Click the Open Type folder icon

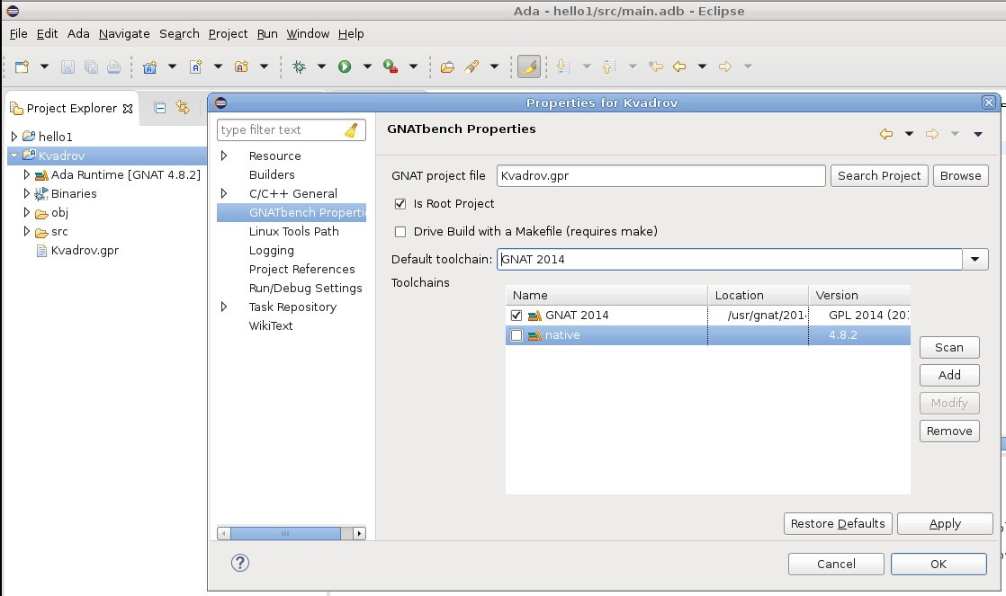coord(447,67)
